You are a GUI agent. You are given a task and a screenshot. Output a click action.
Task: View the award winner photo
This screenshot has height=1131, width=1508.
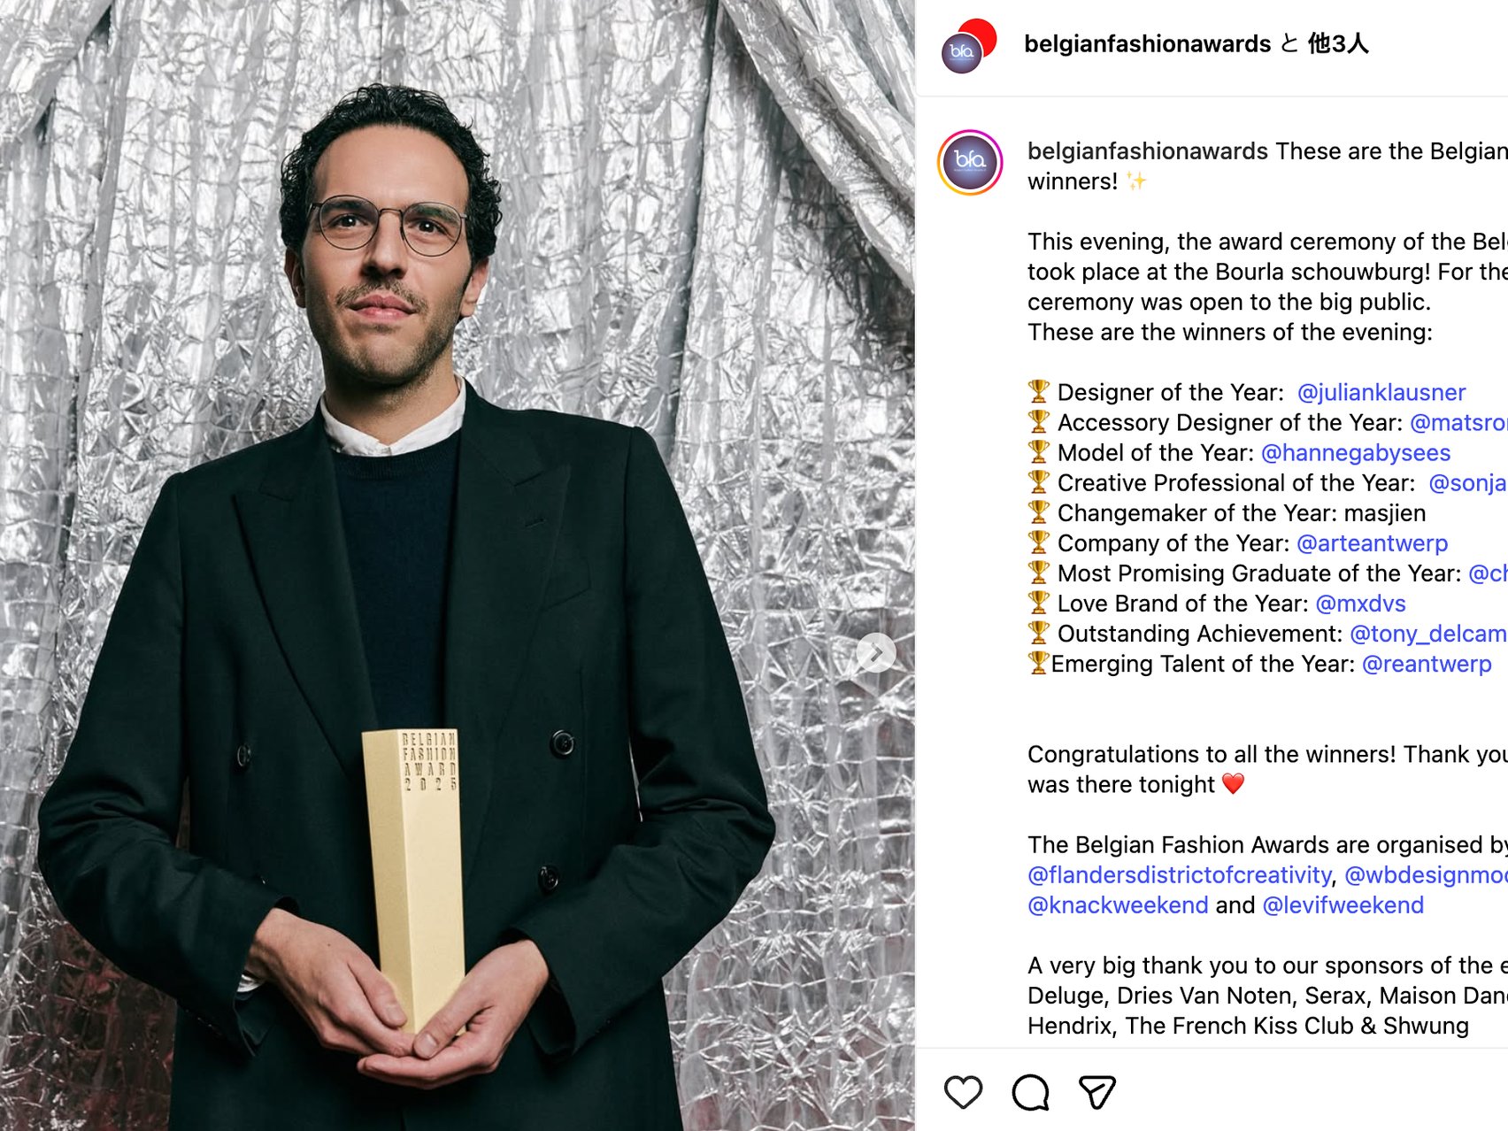[458, 565]
